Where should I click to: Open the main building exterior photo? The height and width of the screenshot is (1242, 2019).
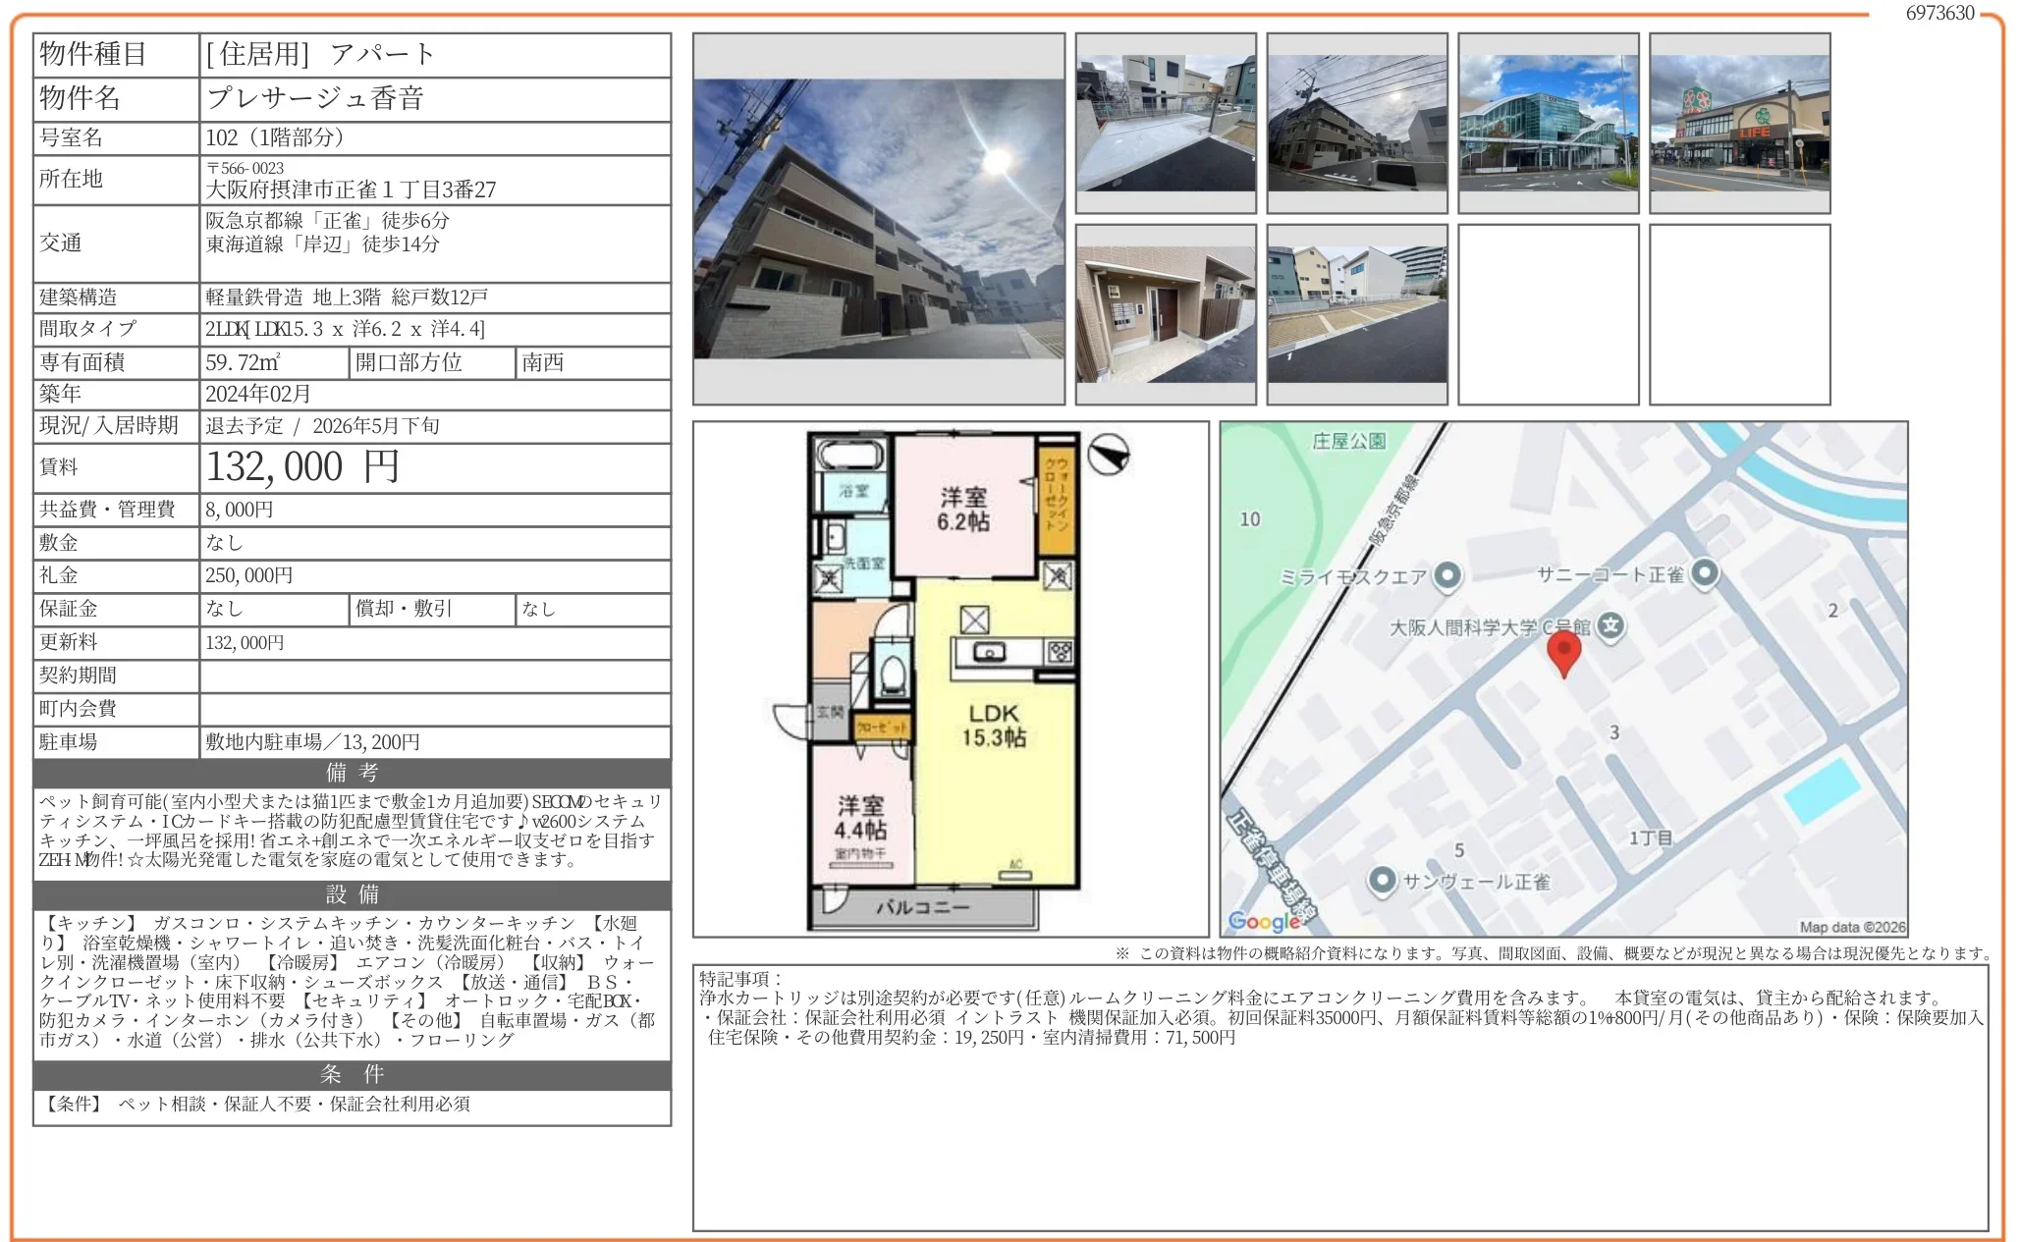click(878, 219)
